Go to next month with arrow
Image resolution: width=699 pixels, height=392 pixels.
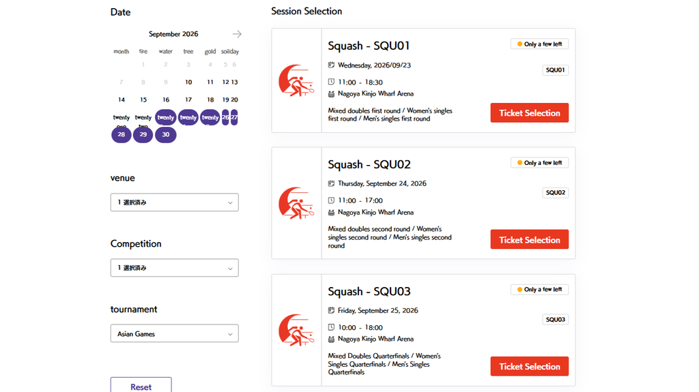click(x=237, y=34)
